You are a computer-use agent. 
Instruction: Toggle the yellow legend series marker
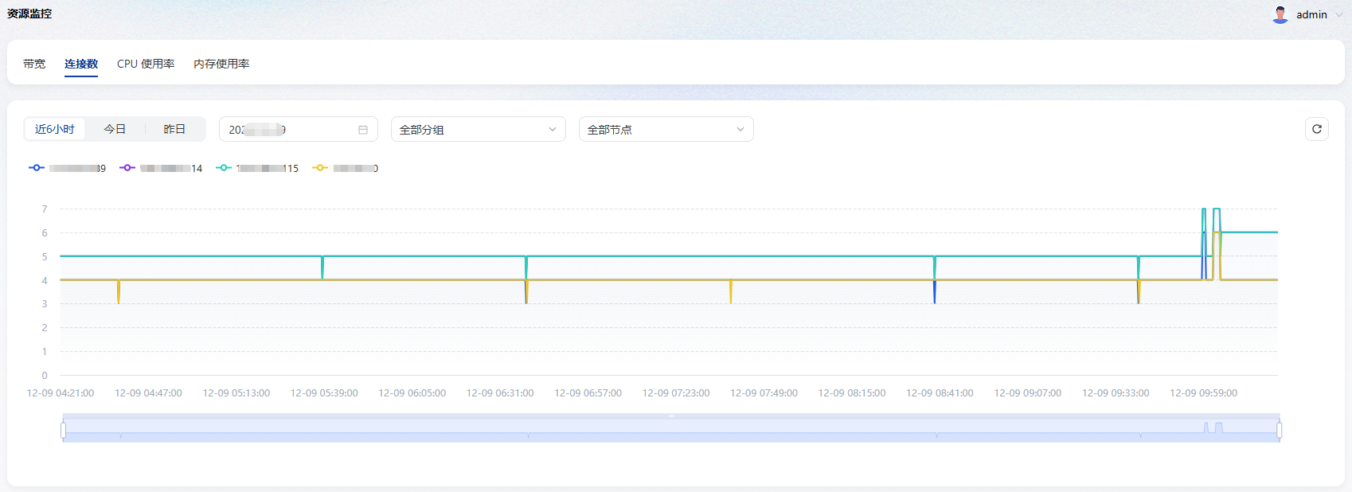pos(320,168)
